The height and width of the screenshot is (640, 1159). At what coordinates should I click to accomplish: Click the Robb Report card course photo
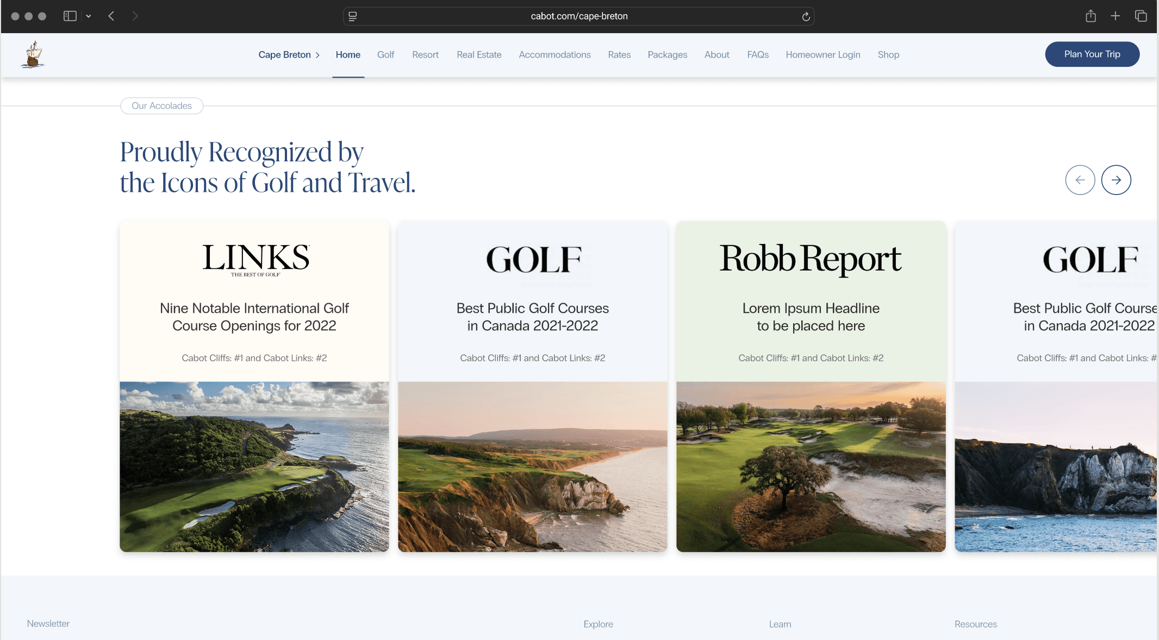pyautogui.click(x=811, y=467)
